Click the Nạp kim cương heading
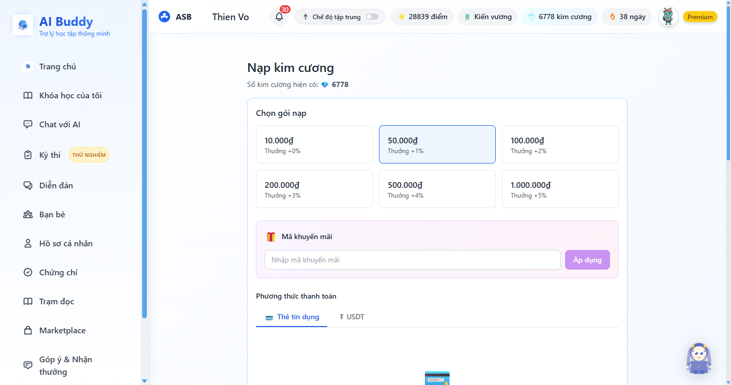 pyautogui.click(x=291, y=68)
